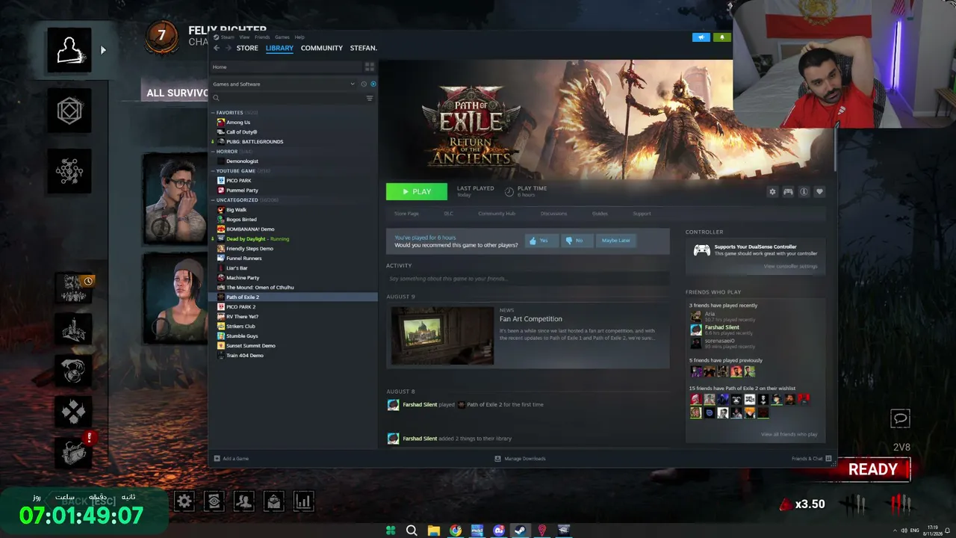Open the Help menu
The width and height of the screenshot is (956, 538).
pyautogui.click(x=299, y=37)
